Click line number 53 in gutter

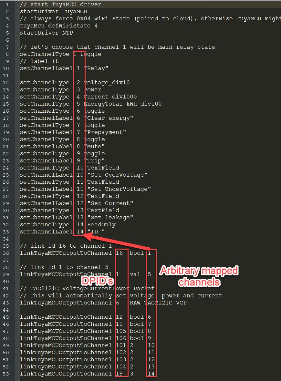point(6,374)
